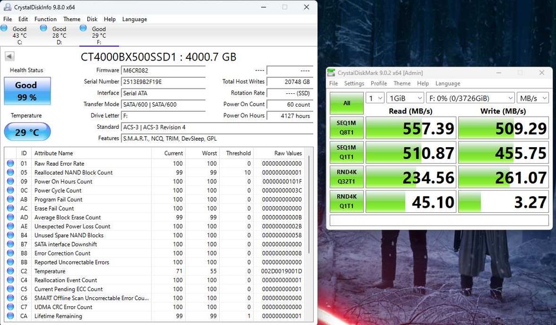This screenshot has width=556, height=325.
Task: Click raw value 002D0019001D
Action: point(282,271)
